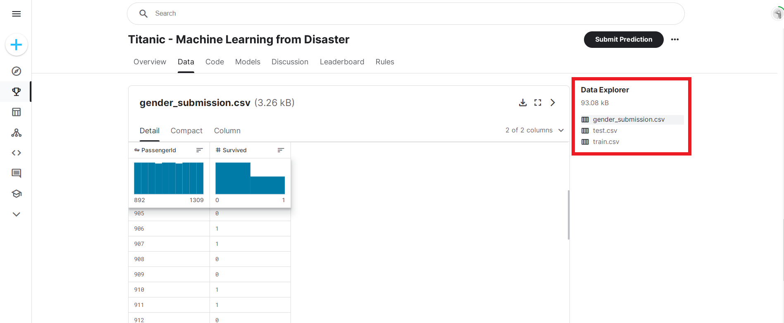Click PassengerId cell 909
The image size is (784, 323).
point(169,274)
